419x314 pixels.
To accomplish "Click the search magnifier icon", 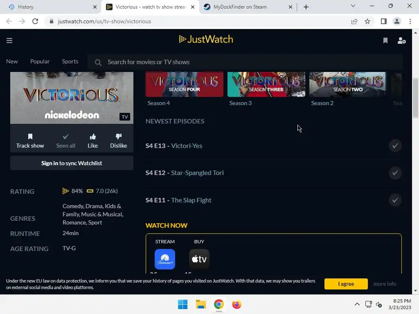I will (x=98, y=63).
